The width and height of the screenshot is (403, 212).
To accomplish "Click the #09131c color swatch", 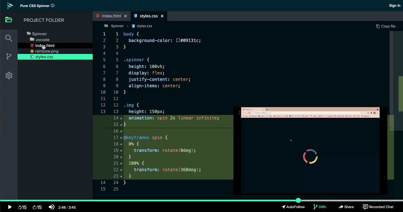I will 178,41.
